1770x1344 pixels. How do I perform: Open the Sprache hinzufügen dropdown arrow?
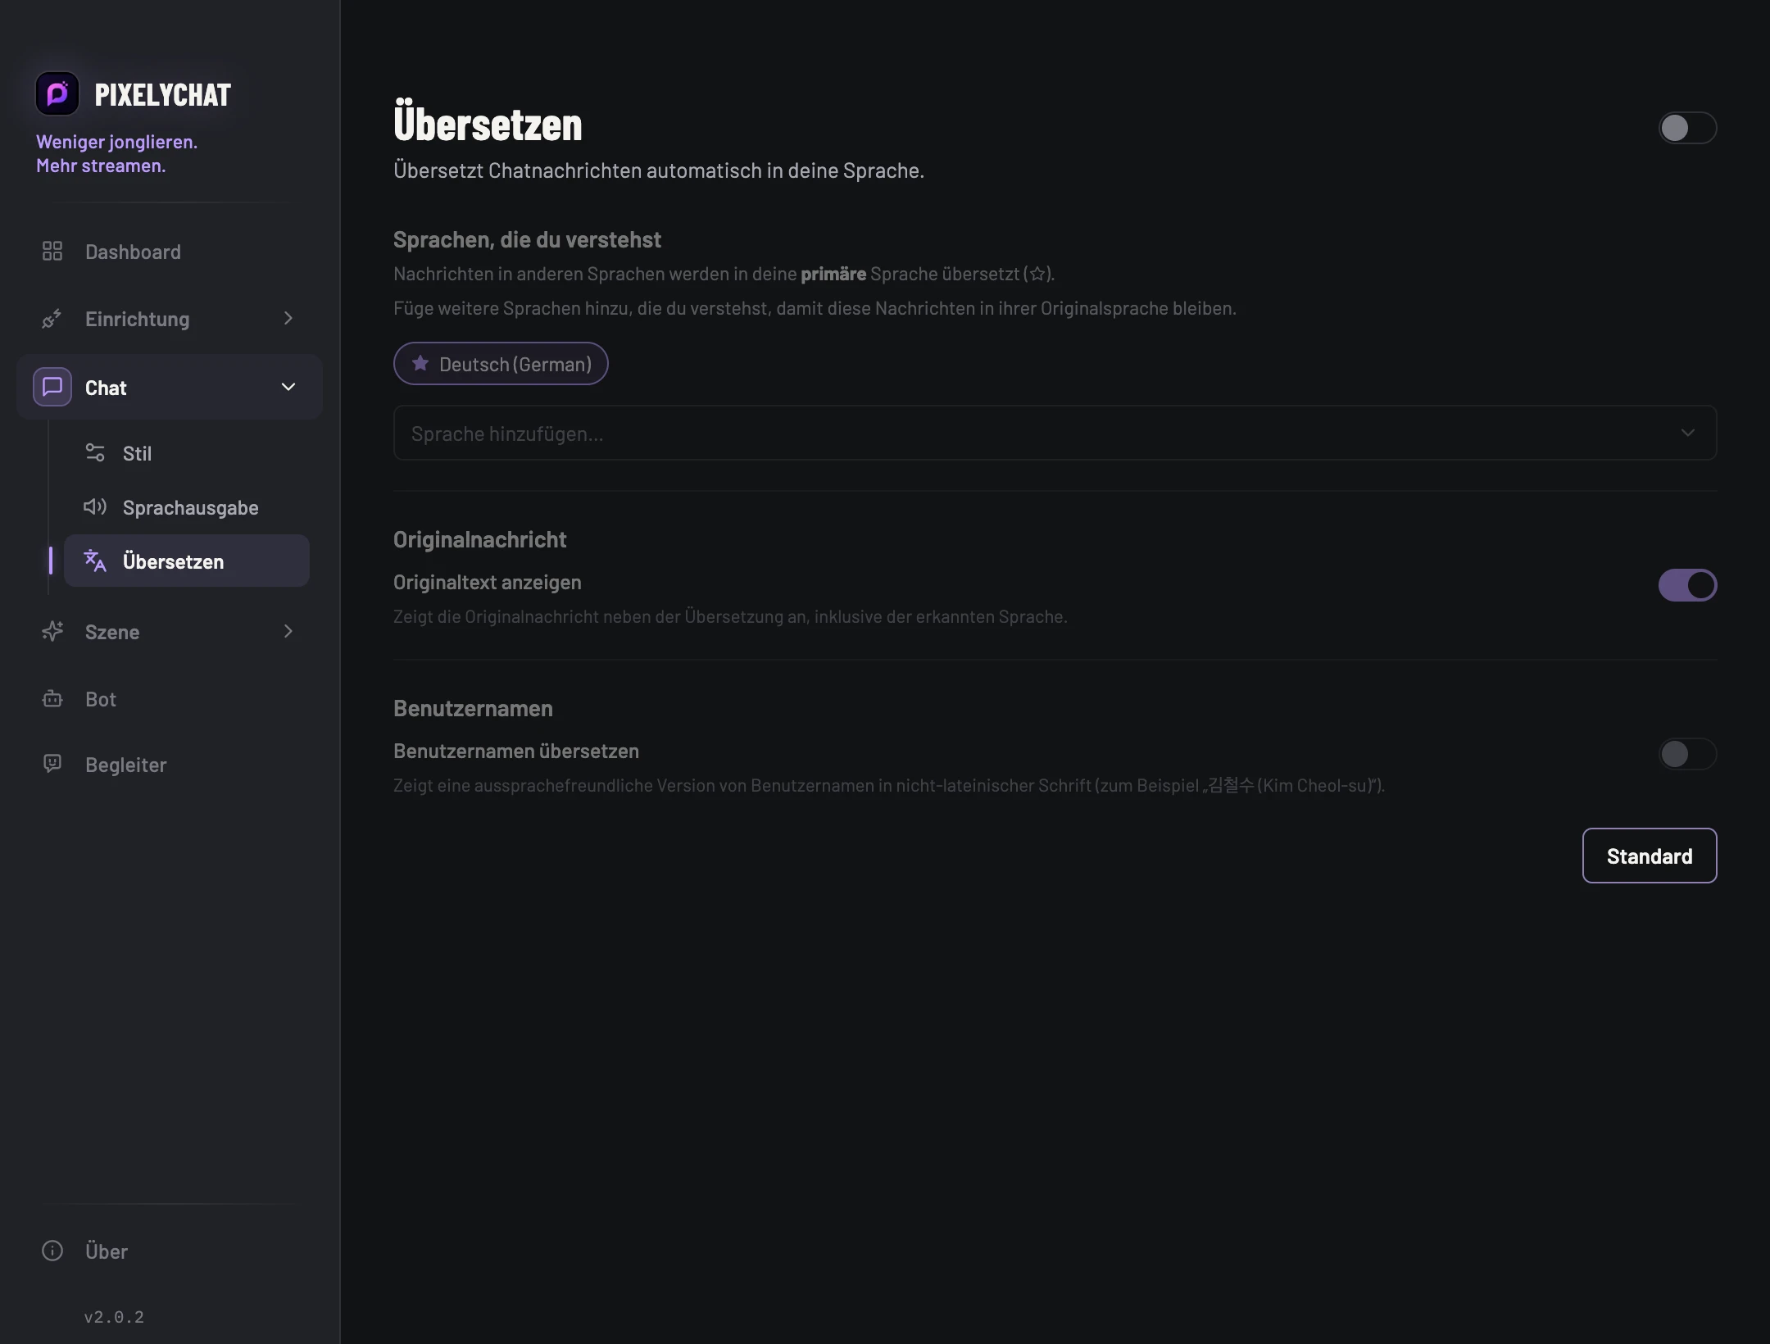1687,433
